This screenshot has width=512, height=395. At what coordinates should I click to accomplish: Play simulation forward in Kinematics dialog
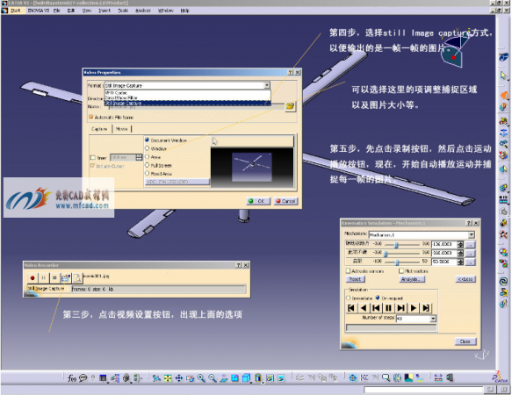[x=414, y=308]
